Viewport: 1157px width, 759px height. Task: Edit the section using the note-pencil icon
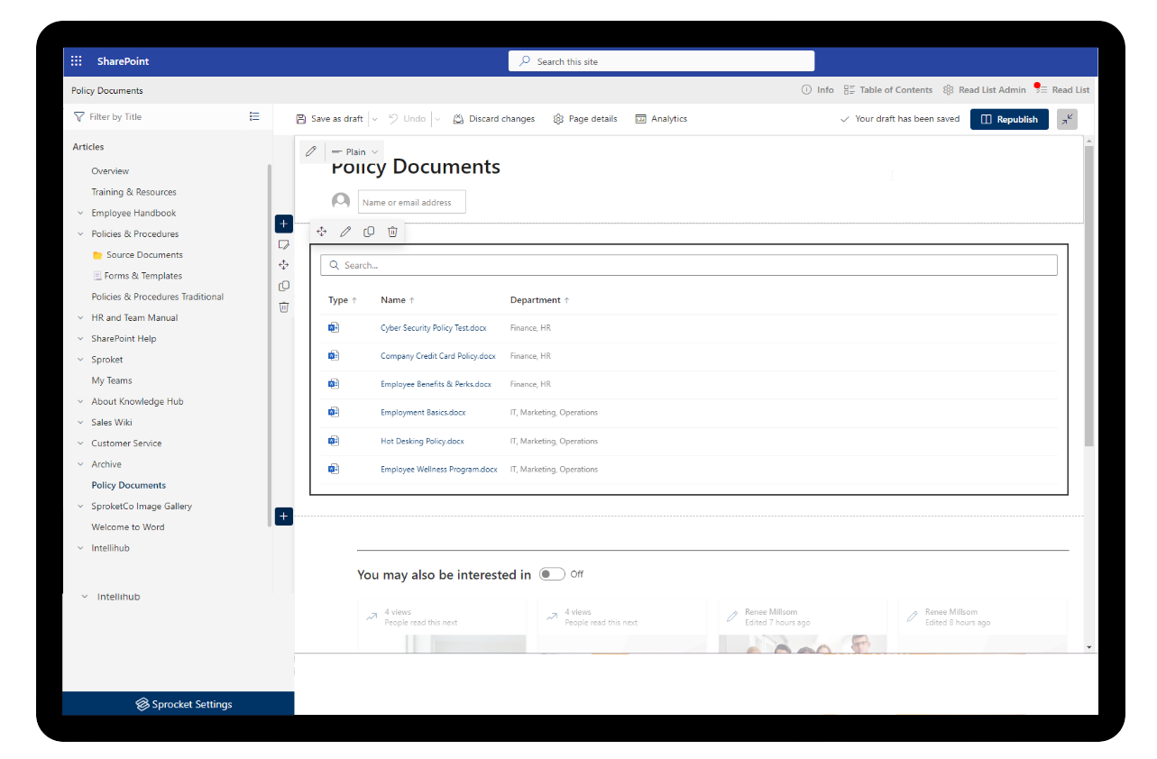(284, 244)
